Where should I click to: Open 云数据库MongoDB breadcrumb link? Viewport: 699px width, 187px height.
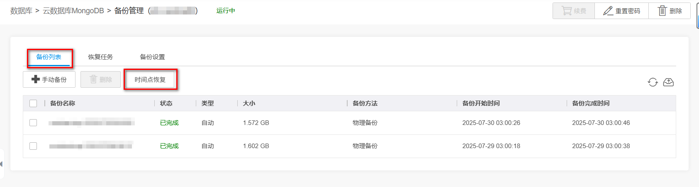[73, 11]
